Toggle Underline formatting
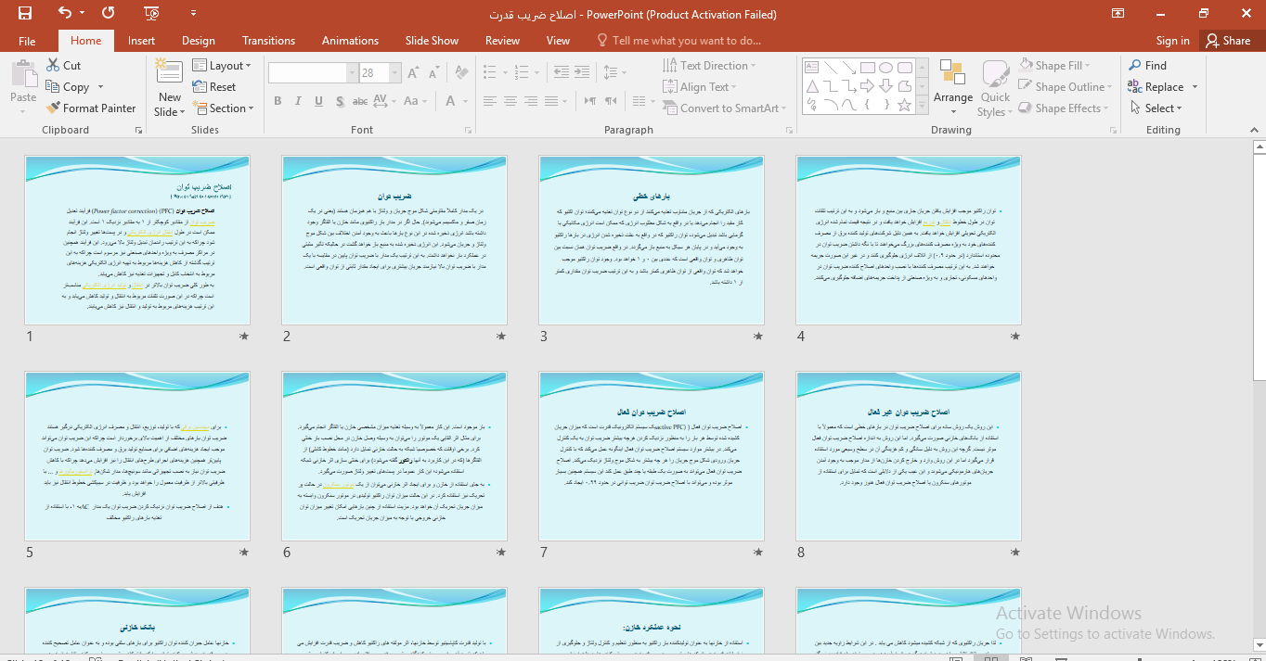 click(318, 101)
